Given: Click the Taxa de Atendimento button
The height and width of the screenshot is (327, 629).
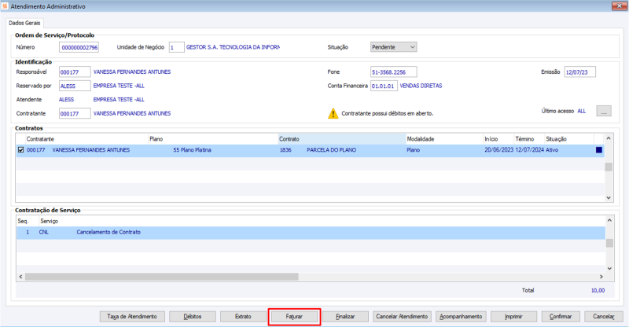Looking at the screenshot, I should pyautogui.click(x=132, y=317).
